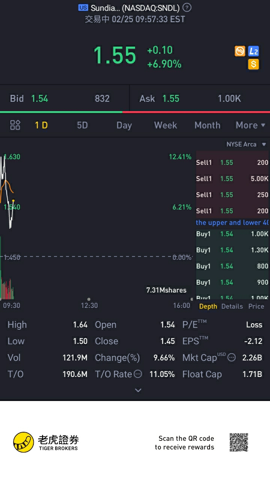The image size is (270, 484).
Task: Expand more stats with the down chevron
Action: click(x=138, y=390)
